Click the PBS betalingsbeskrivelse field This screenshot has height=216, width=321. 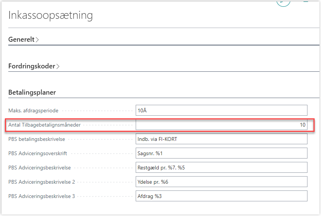[x=221, y=139]
